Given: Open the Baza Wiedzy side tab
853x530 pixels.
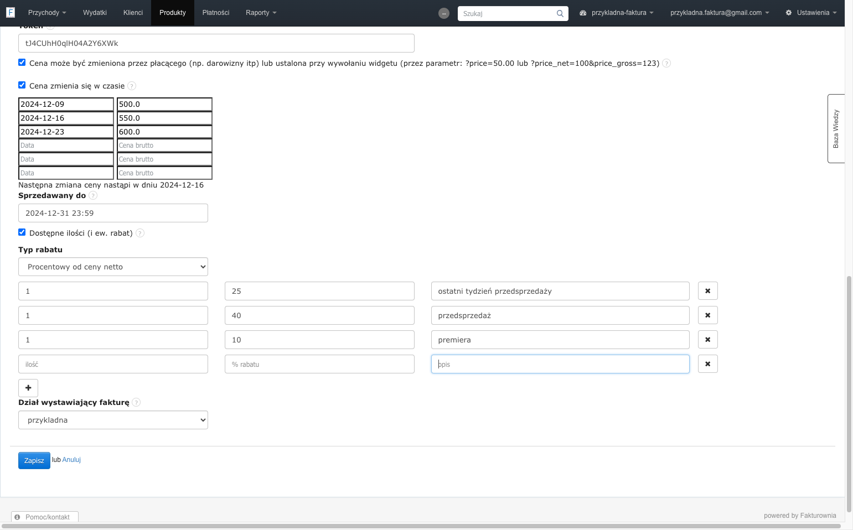Looking at the screenshot, I should coord(836,128).
